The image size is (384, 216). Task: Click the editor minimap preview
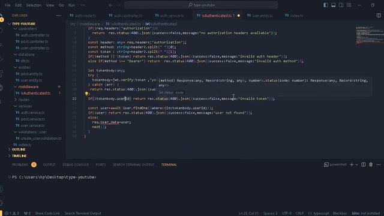tap(370, 35)
